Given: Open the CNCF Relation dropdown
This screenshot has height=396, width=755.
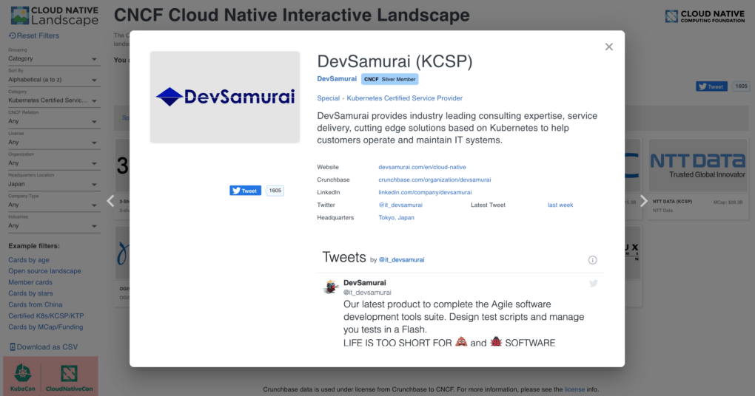Looking at the screenshot, I should [53, 122].
